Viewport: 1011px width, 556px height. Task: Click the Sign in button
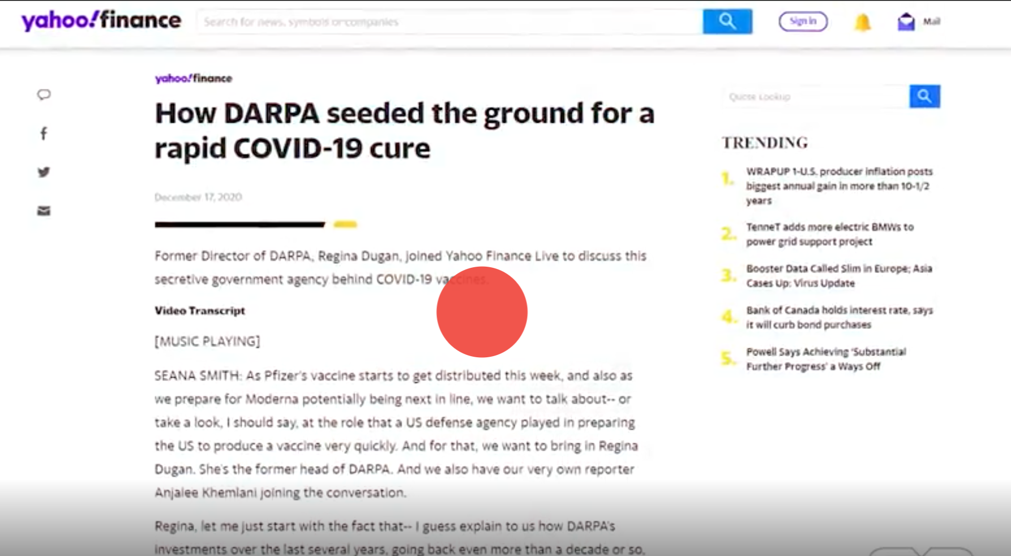click(x=803, y=22)
